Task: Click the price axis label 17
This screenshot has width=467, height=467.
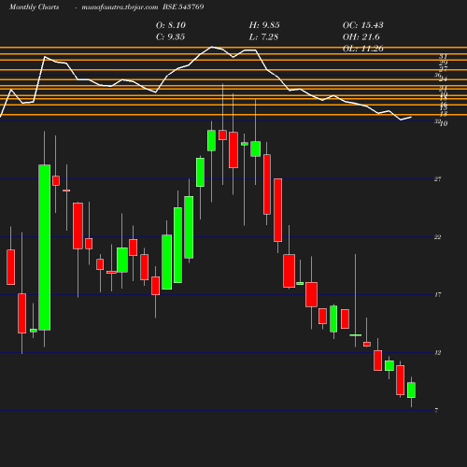Action: (x=438, y=294)
